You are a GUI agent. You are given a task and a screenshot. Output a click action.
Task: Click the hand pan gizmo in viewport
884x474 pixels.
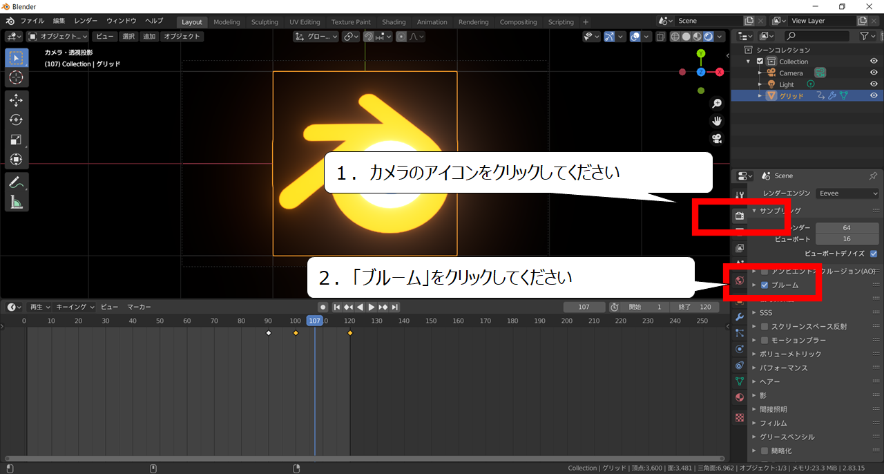pos(717,121)
